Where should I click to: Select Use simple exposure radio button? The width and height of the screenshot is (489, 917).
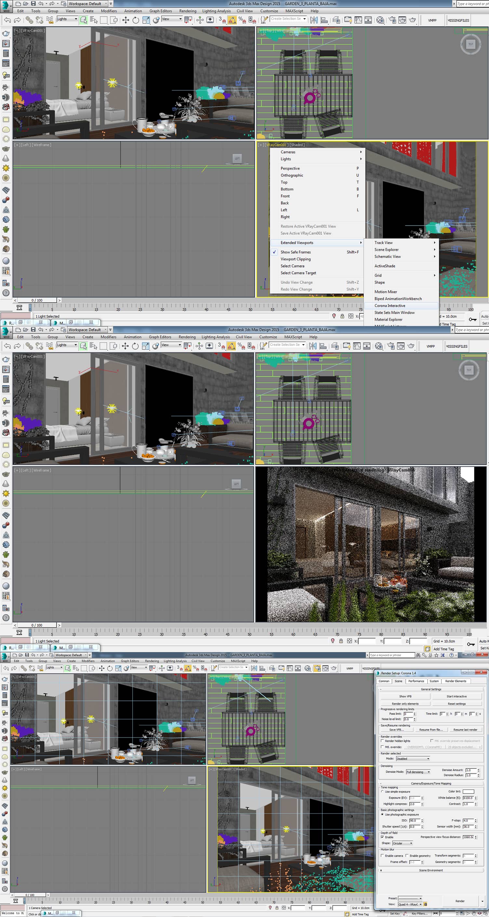click(x=382, y=792)
